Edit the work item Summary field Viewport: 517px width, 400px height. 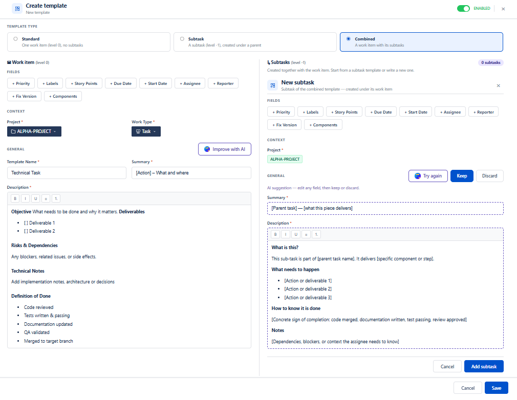coord(191,173)
